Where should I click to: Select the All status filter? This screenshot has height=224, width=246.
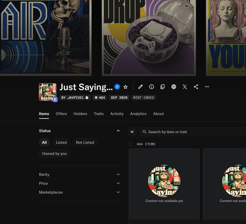[44, 142]
